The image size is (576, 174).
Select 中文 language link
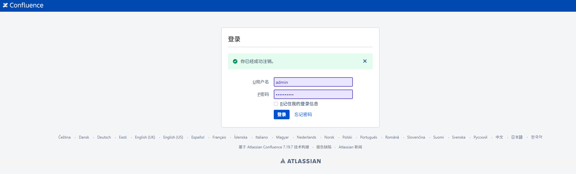pos(499,137)
